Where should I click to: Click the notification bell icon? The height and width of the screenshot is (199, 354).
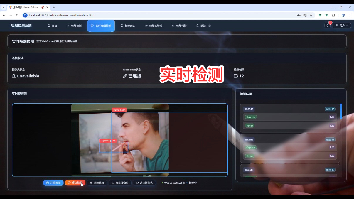coord(328,26)
